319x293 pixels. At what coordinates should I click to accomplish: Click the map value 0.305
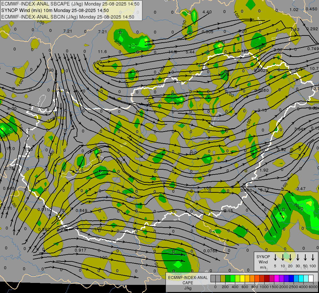(208, 32)
